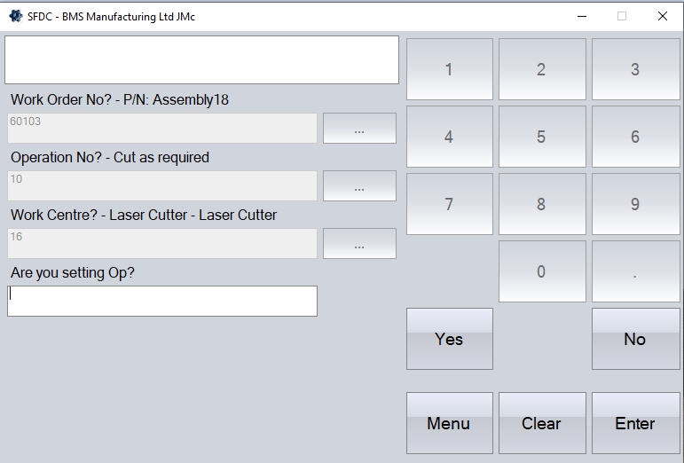Click the large message box at top
The width and height of the screenshot is (684, 463).
click(x=202, y=60)
